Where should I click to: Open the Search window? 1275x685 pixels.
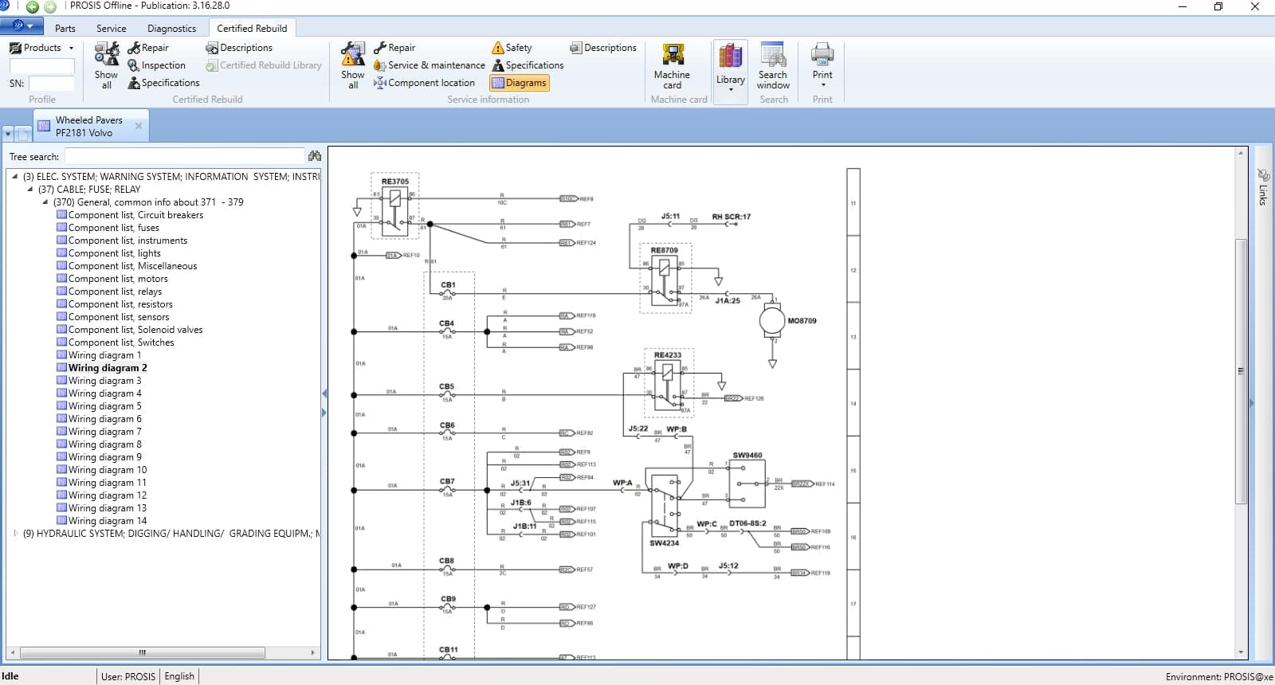coord(773,66)
